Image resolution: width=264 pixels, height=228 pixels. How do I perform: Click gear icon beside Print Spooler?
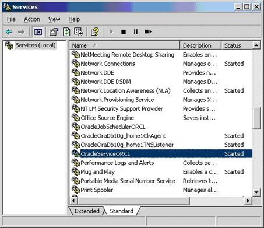point(76,190)
